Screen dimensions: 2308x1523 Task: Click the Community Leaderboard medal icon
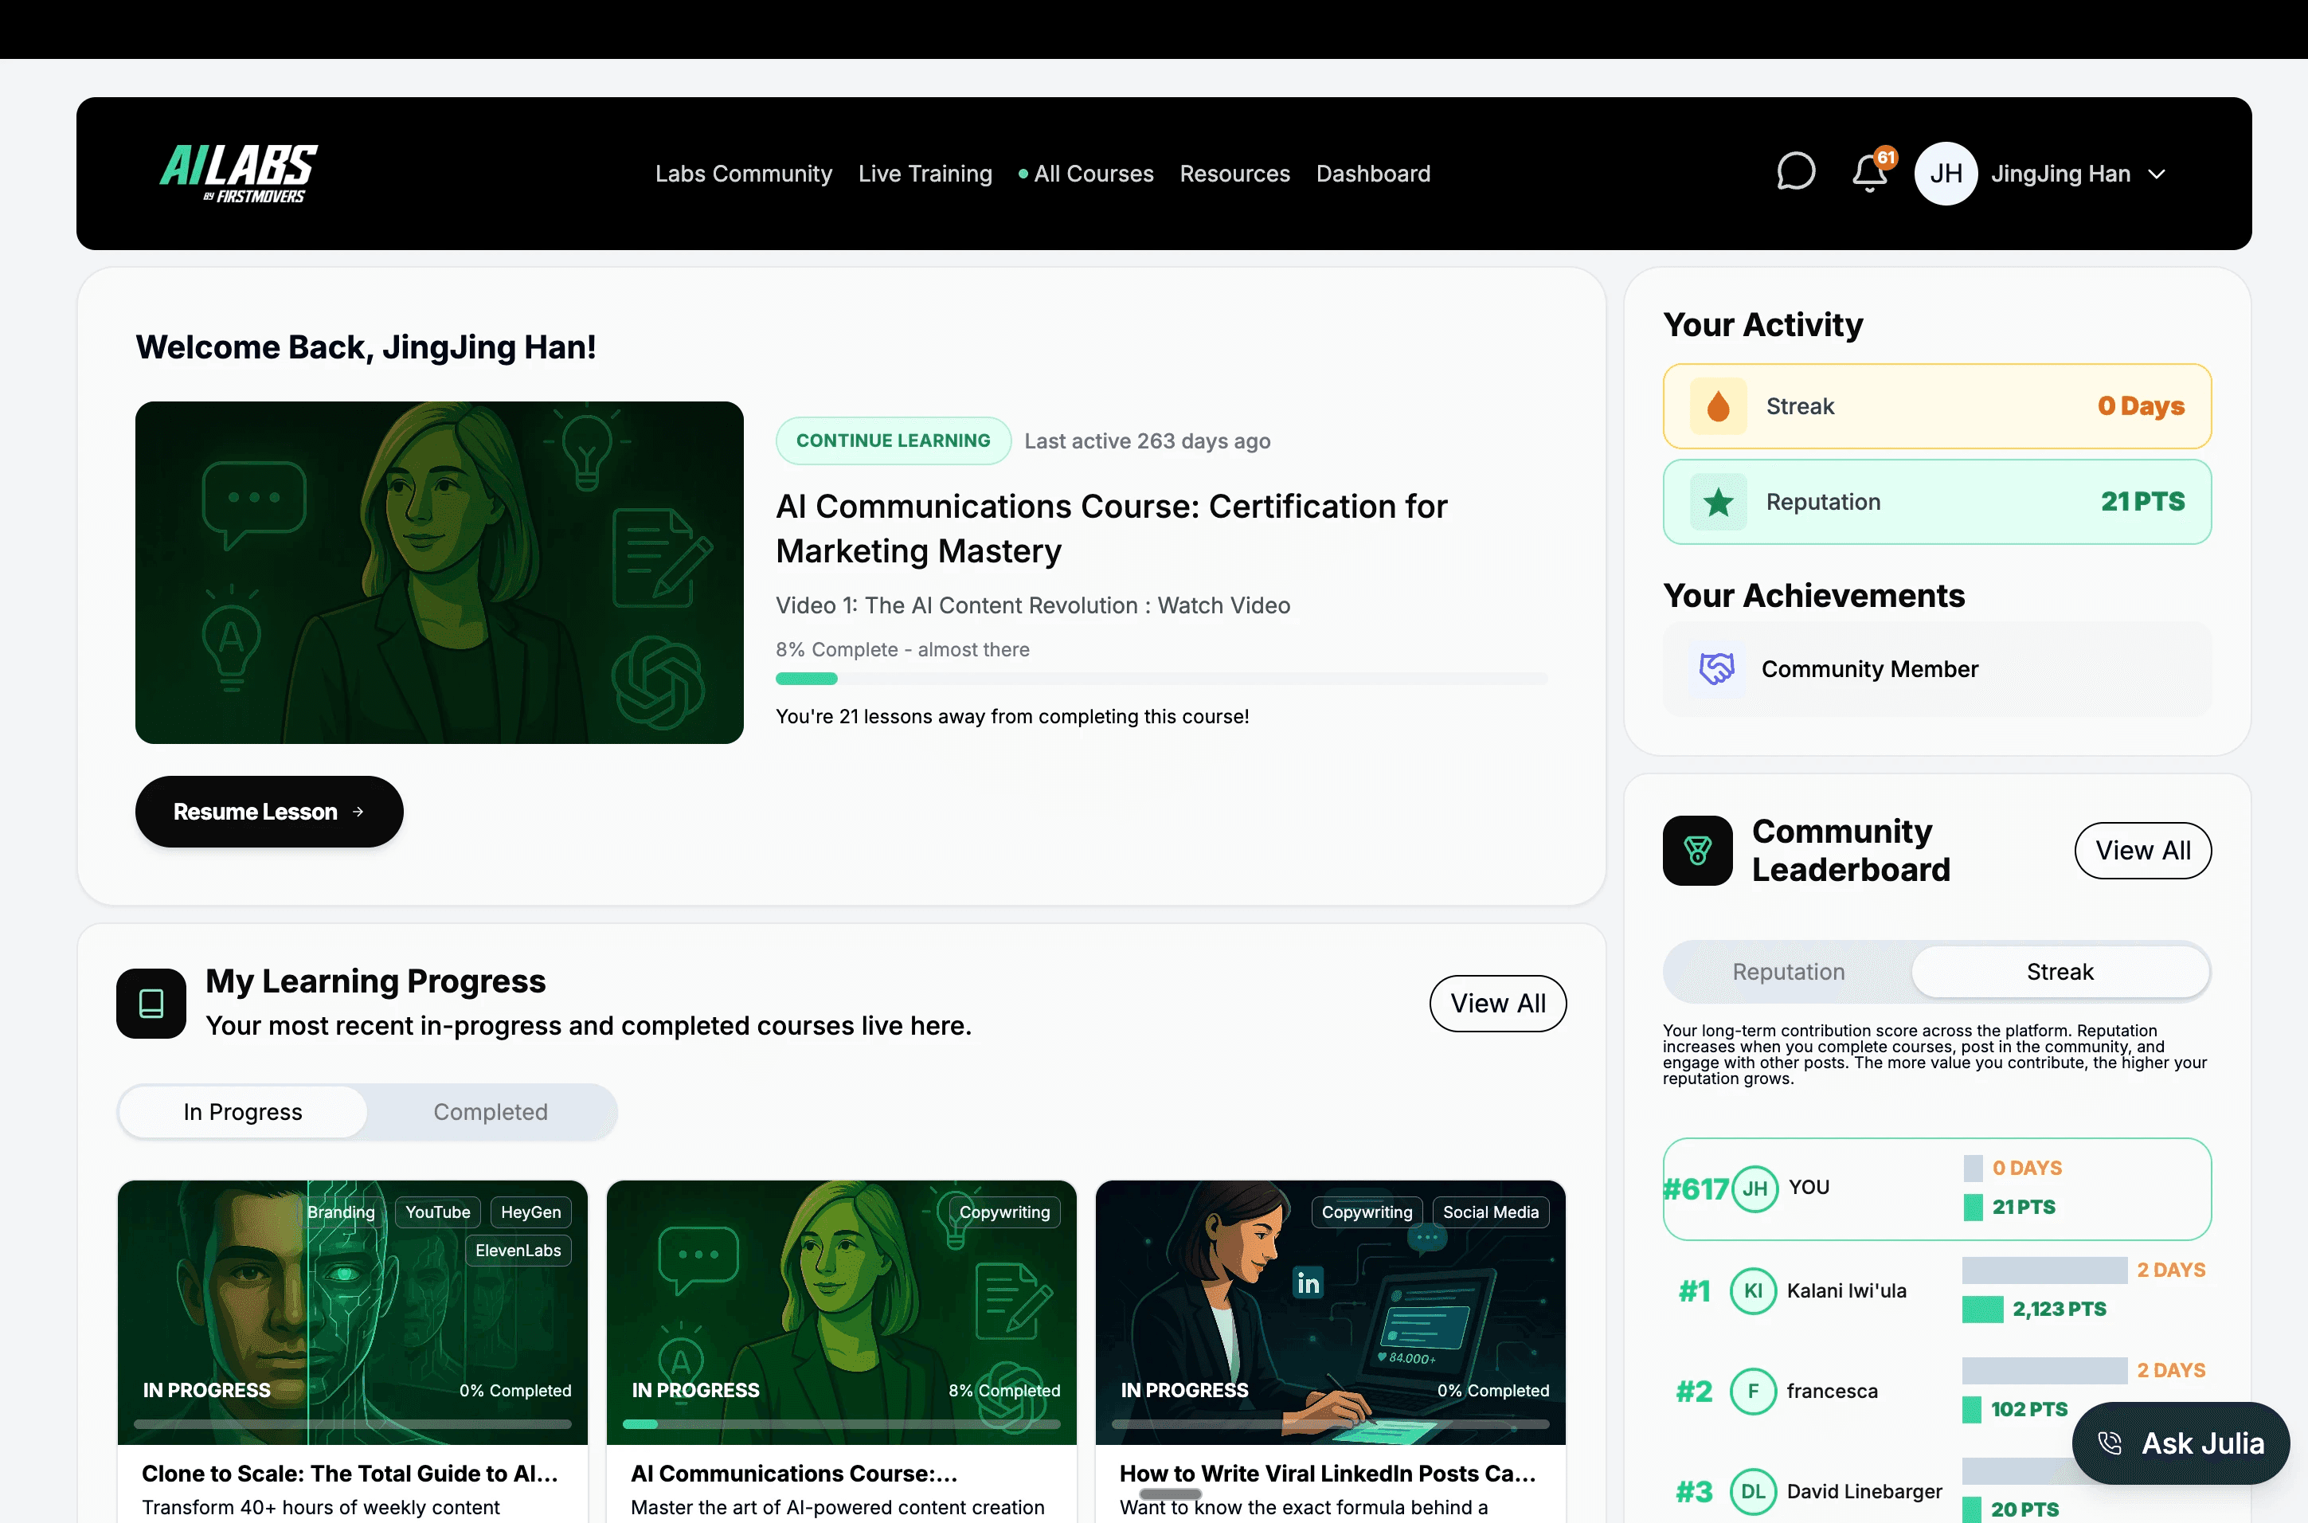point(1696,850)
